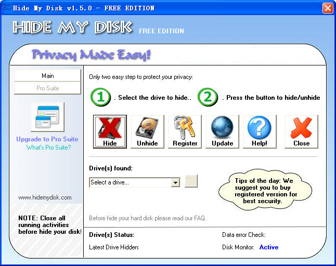The width and height of the screenshot is (336, 266).
Task: Open the window system menu icon
Action: coord(6,7)
